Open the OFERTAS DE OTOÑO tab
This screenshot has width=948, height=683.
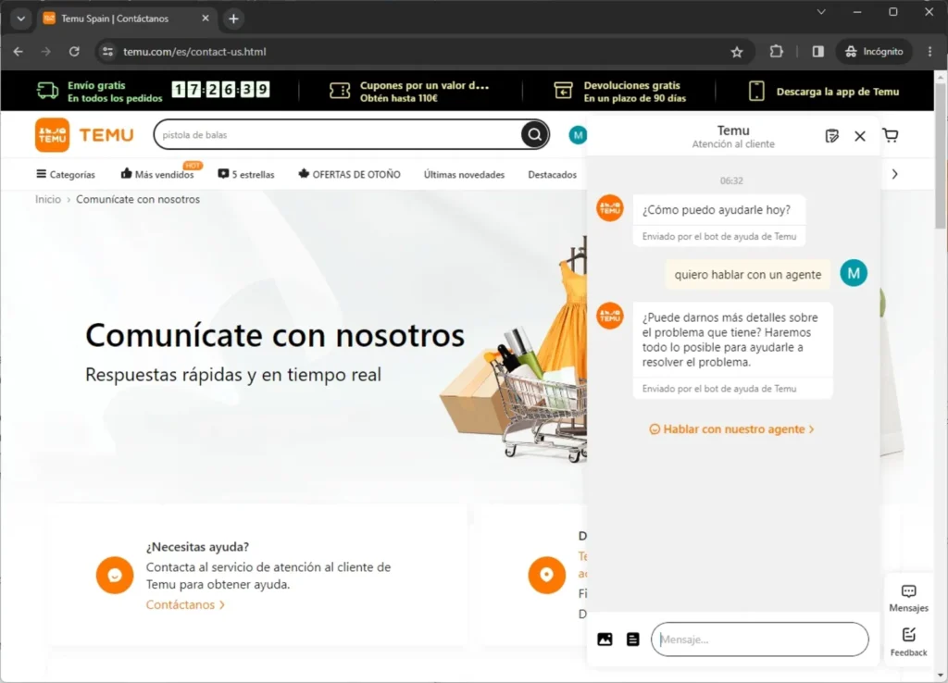tap(351, 174)
